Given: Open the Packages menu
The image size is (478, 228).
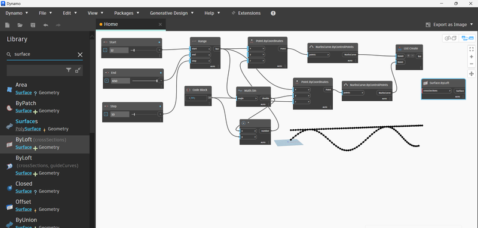Looking at the screenshot, I should pyautogui.click(x=127, y=13).
